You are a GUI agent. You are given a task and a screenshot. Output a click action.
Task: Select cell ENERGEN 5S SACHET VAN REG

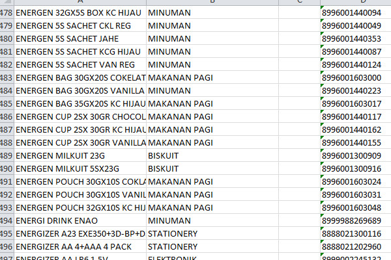tap(80, 64)
